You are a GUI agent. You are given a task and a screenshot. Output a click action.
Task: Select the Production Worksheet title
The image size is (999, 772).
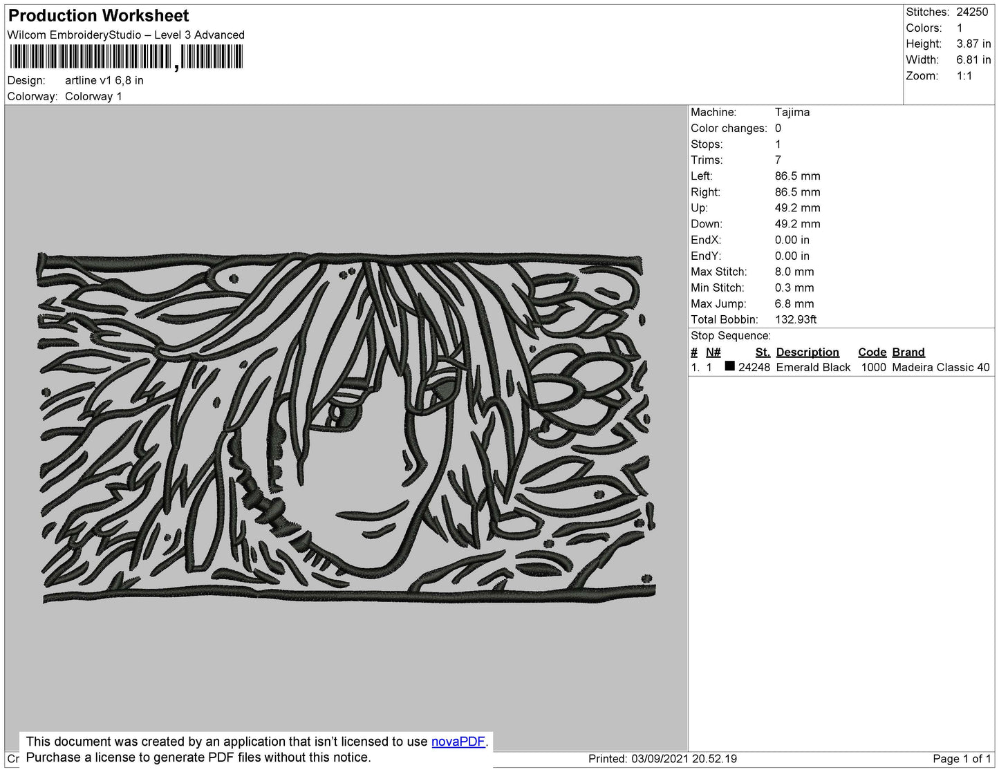pyautogui.click(x=98, y=15)
